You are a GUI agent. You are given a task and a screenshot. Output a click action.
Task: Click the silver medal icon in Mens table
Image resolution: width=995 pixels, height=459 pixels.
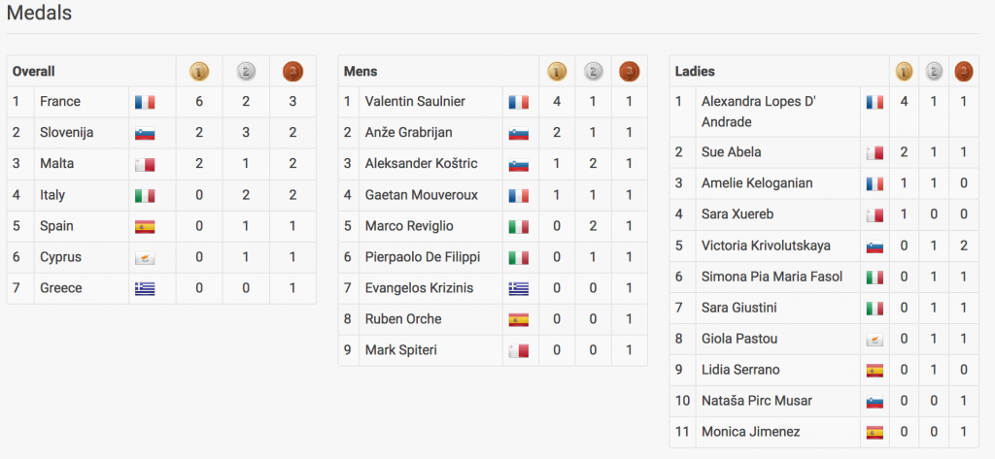[593, 71]
